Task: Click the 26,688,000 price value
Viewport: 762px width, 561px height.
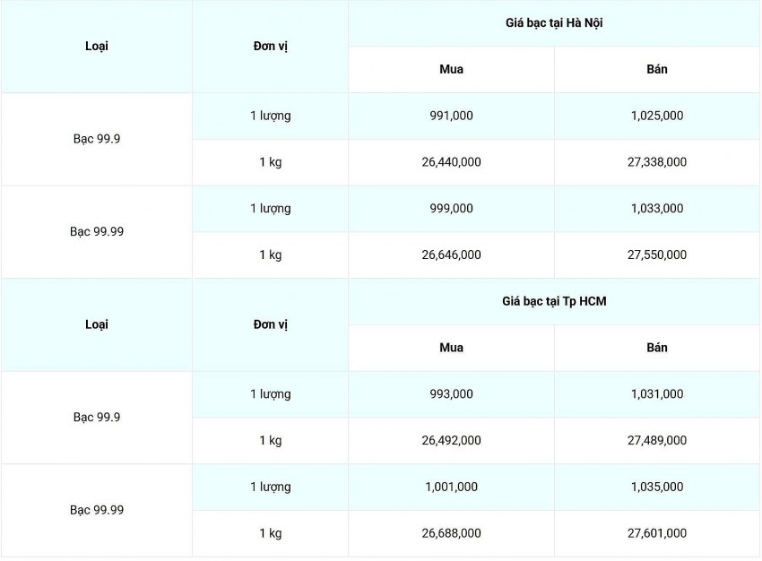Action: 451,533
